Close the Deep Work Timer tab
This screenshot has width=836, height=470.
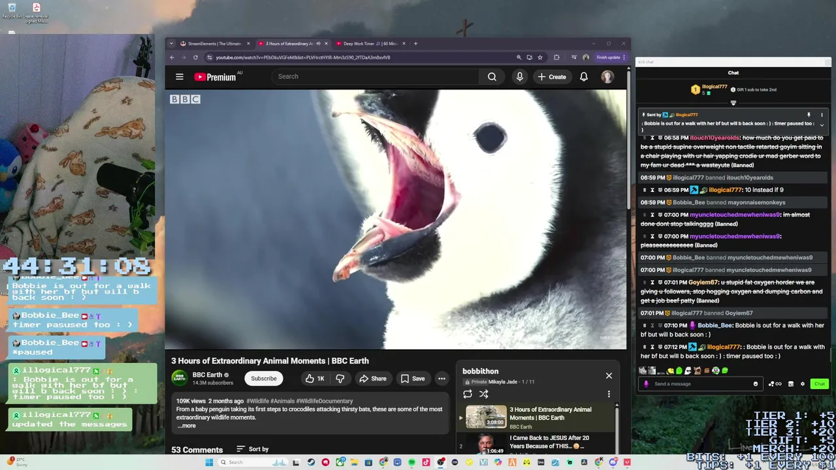(404, 44)
